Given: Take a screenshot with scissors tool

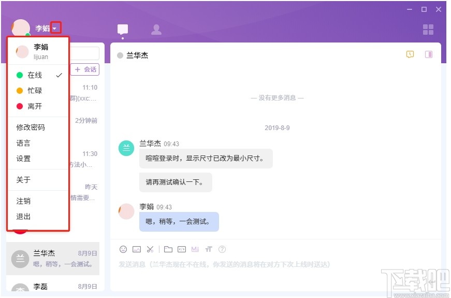Looking at the screenshot, I should (150, 249).
